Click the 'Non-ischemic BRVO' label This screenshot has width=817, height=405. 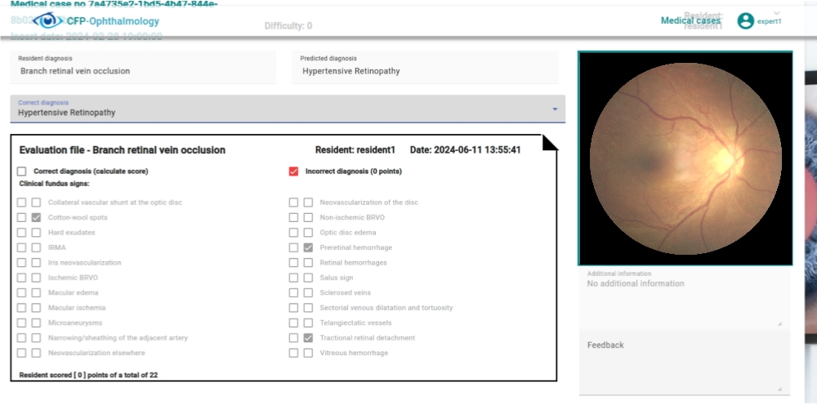click(352, 217)
